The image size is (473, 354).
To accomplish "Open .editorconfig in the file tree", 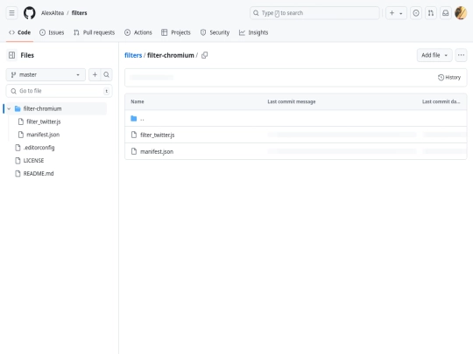I will click(39, 148).
